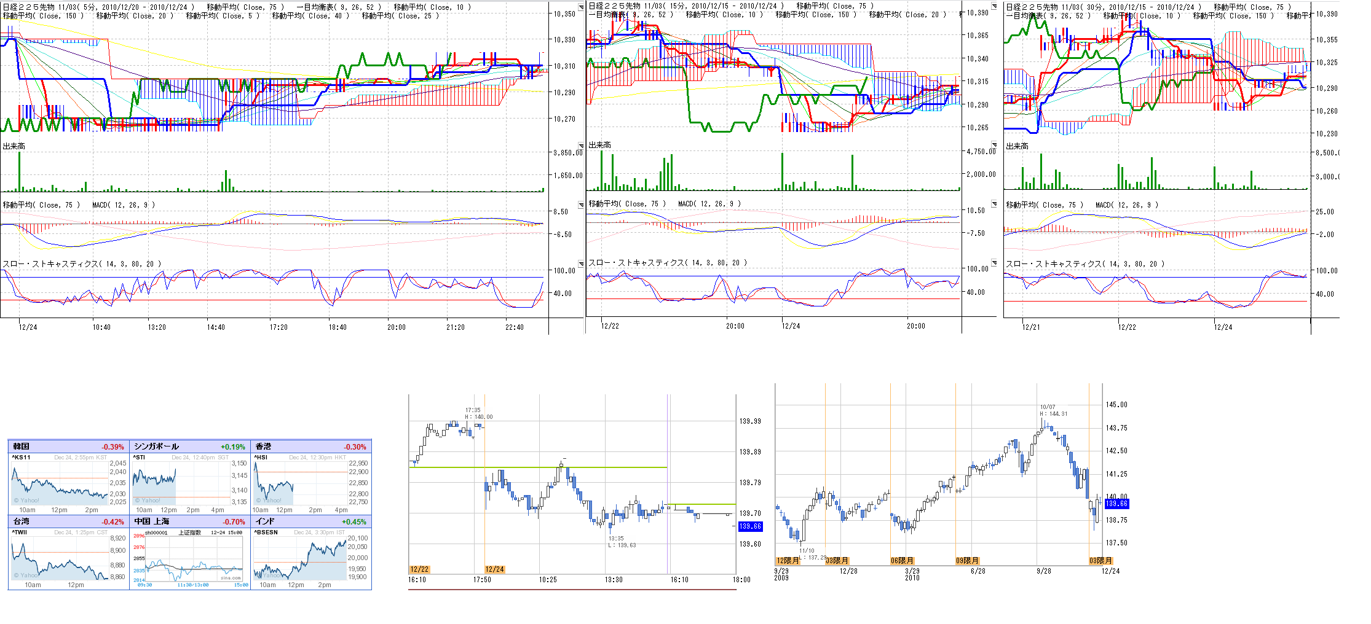Click the 06限月 contract month marker
This screenshot has height=624, width=1371.
pos(902,561)
